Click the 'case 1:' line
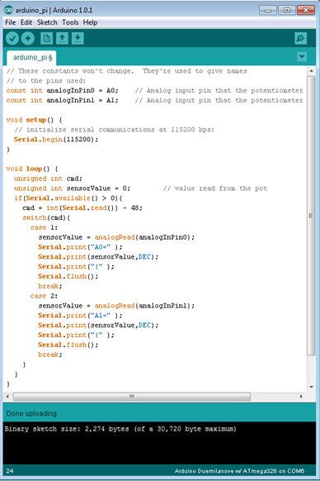Image resolution: width=320 pixels, height=481 pixels. (44, 227)
